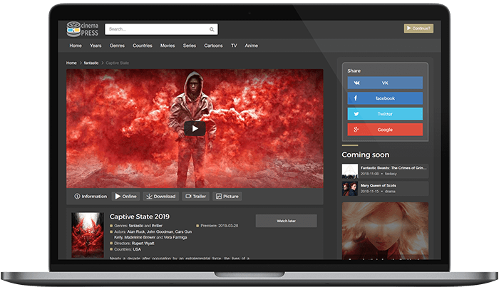Open the Anime menu item

(x=252, y=46)
